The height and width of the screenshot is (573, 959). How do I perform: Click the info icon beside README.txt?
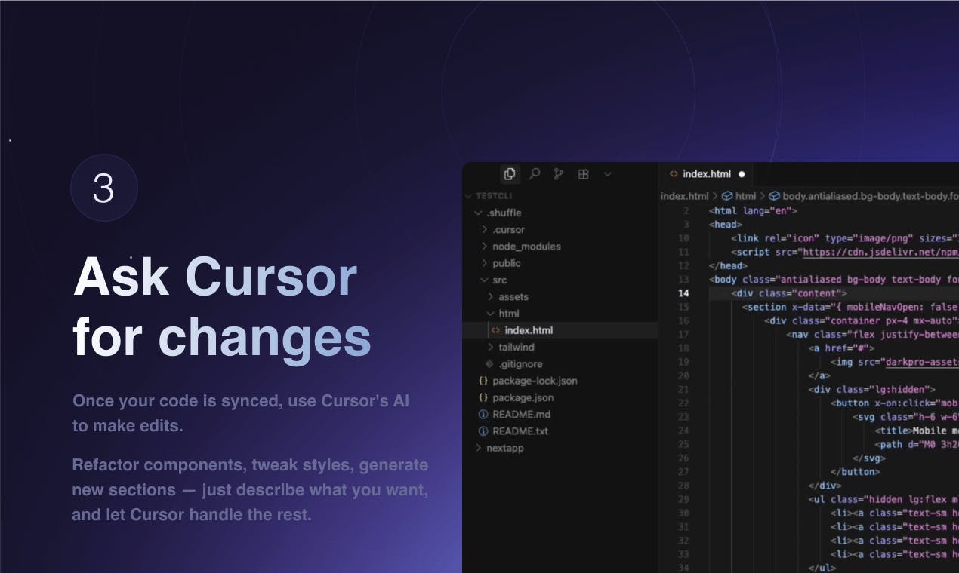483,431
